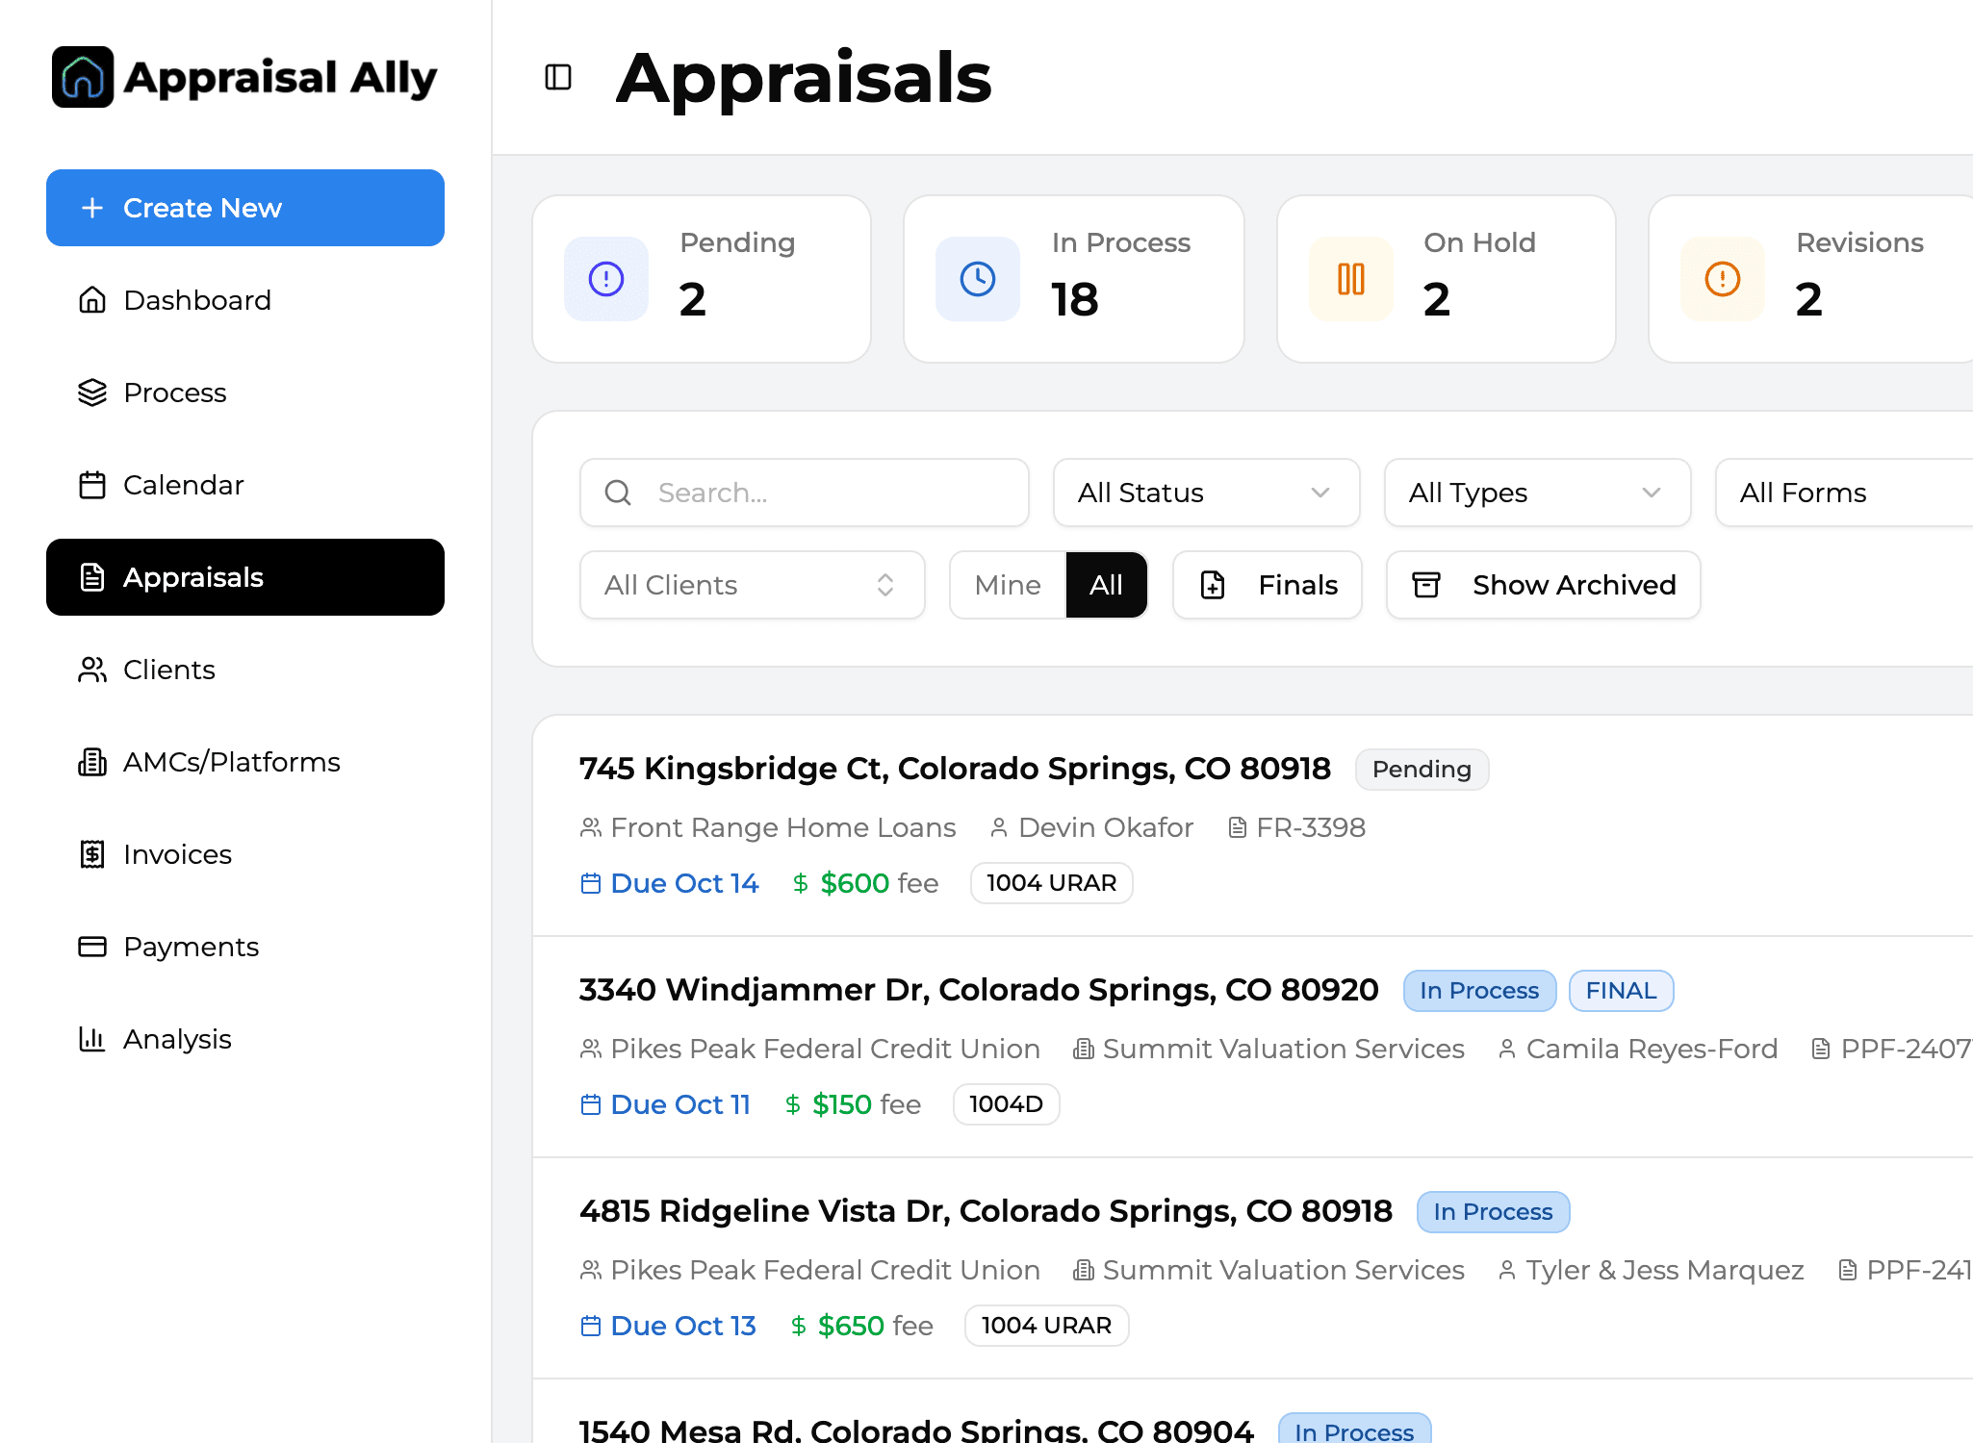This screenshot has width=1973, height=1443.
Task: Click the Payments card icon
Action: pos(92,947)
